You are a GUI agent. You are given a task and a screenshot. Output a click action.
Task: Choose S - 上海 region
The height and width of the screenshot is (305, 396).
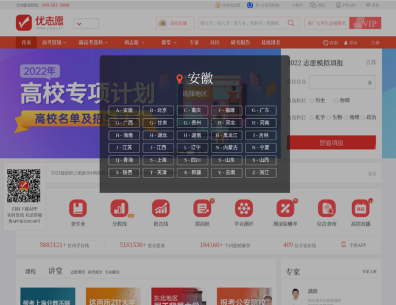click(158, 160)
